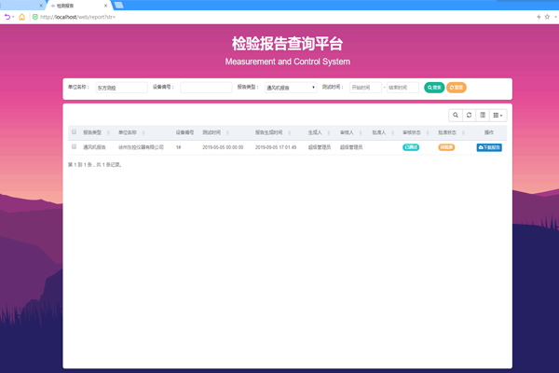Click the blue 下载报告 download button
Screen dimensions: 559x373
pyautogui.click(x=488, y=147)
